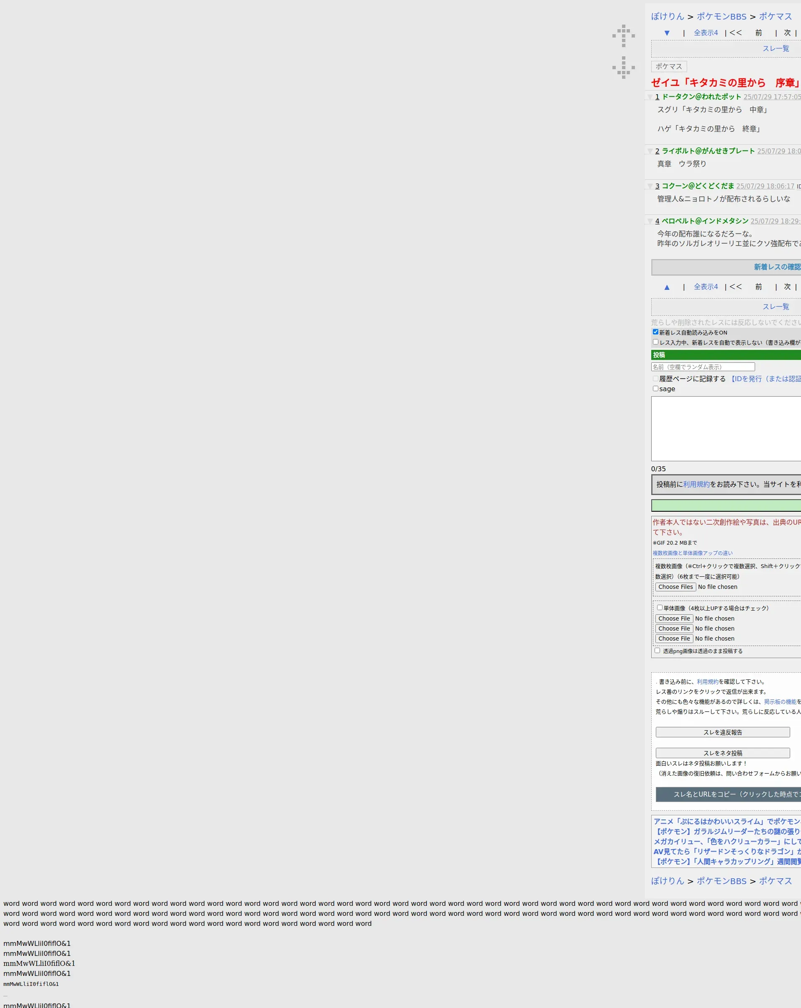801x1008 pixels.
Task: Check the 単体画像 checkbox
Action: point(659,608)
